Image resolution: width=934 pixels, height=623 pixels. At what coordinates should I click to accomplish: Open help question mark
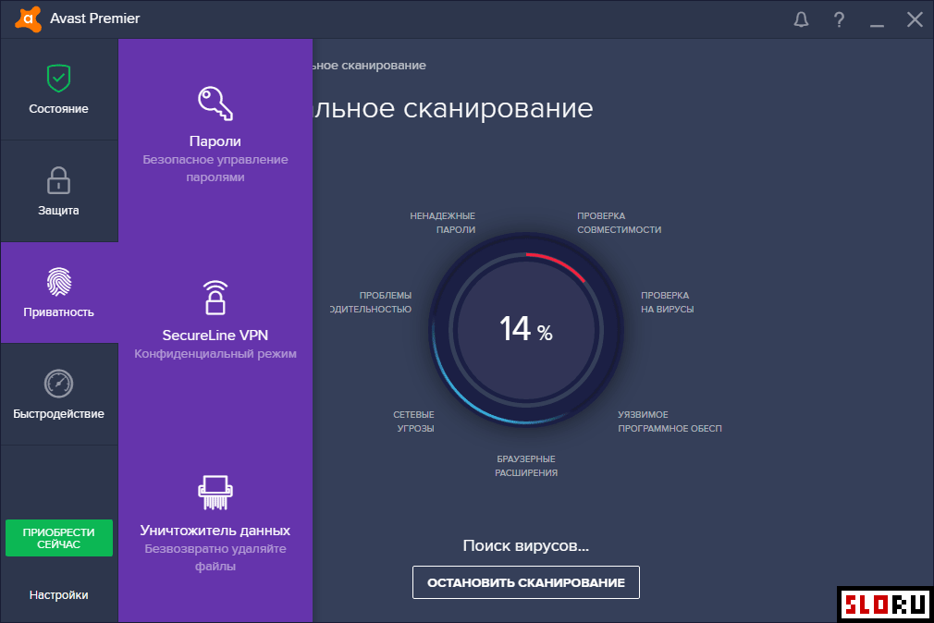click(x=839, y=19)
